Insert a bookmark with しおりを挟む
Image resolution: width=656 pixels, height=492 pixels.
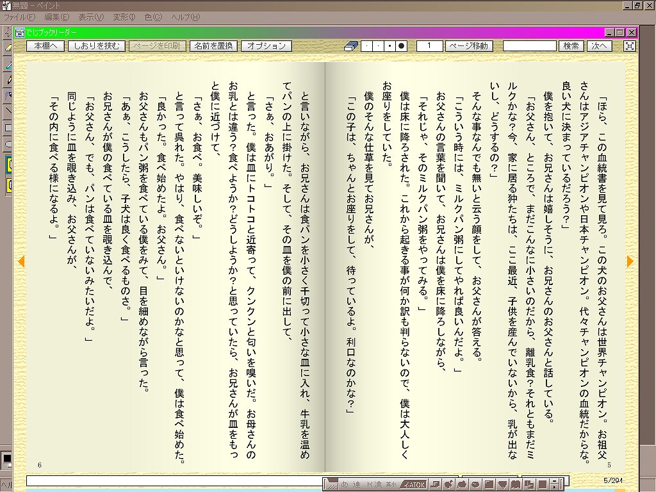(97, 46)
